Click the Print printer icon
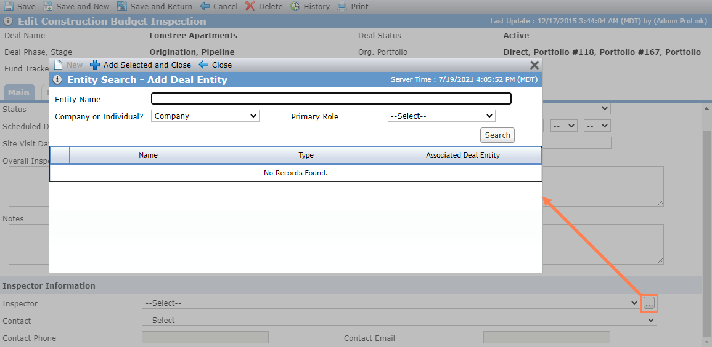The width and height of the screenshot is (712, 347). coord(342,6)
